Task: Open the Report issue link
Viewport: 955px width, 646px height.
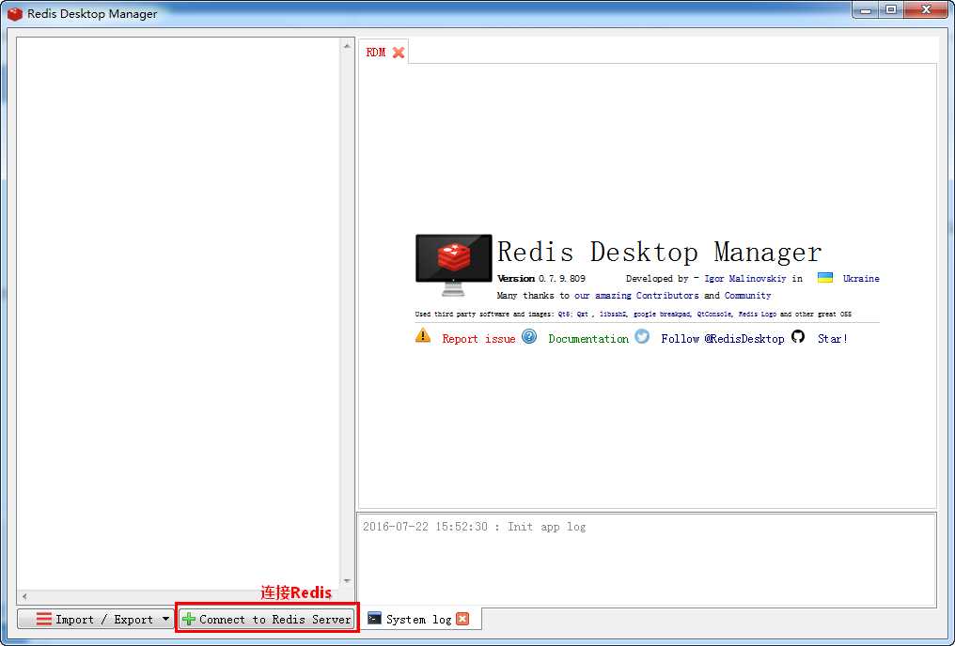Action: coord(478,339)
